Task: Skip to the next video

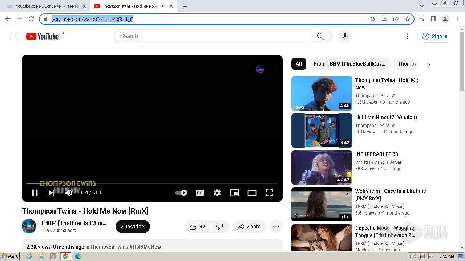Action: 51,193
